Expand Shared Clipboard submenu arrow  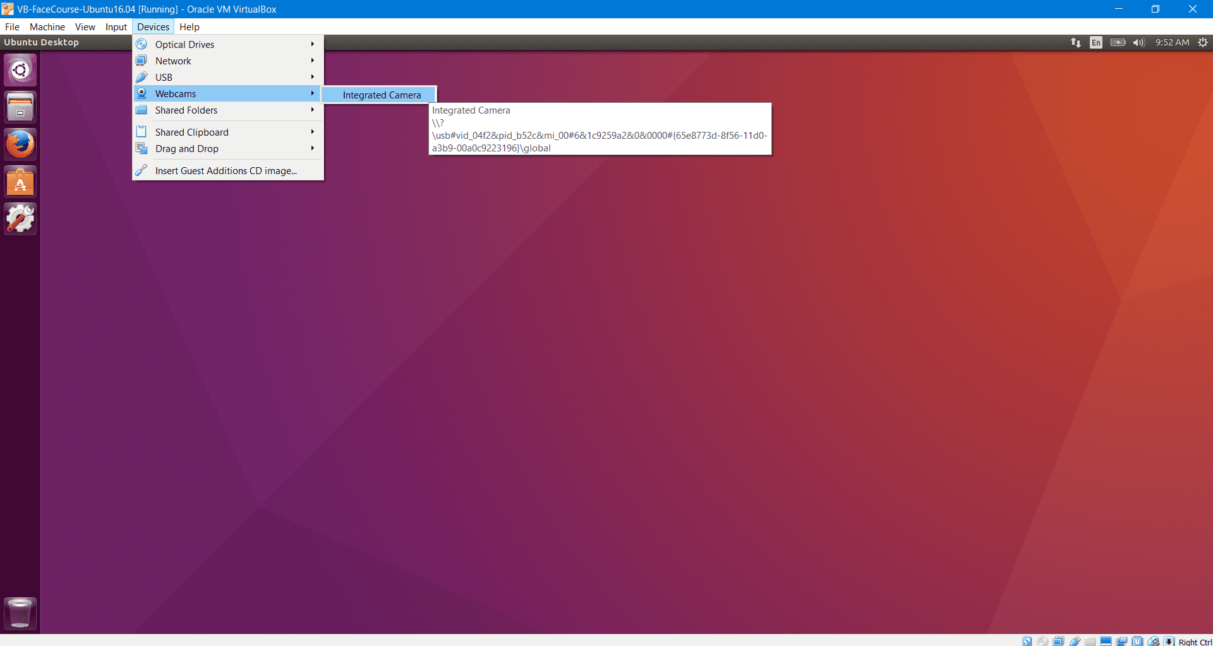(312, 132)
